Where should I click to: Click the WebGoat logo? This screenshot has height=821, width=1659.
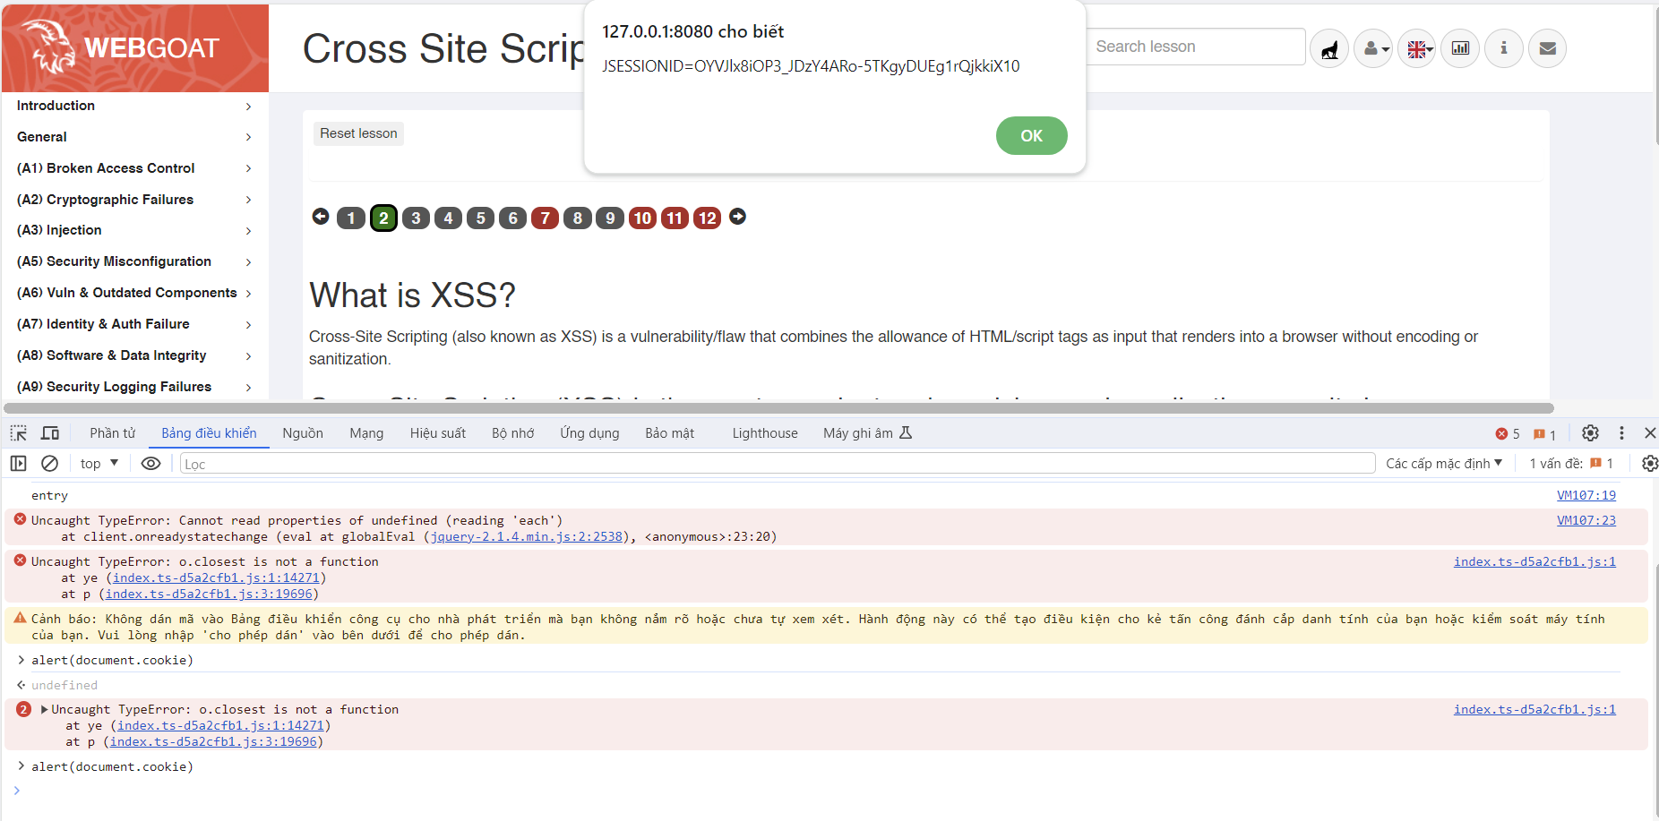point(135,48)
